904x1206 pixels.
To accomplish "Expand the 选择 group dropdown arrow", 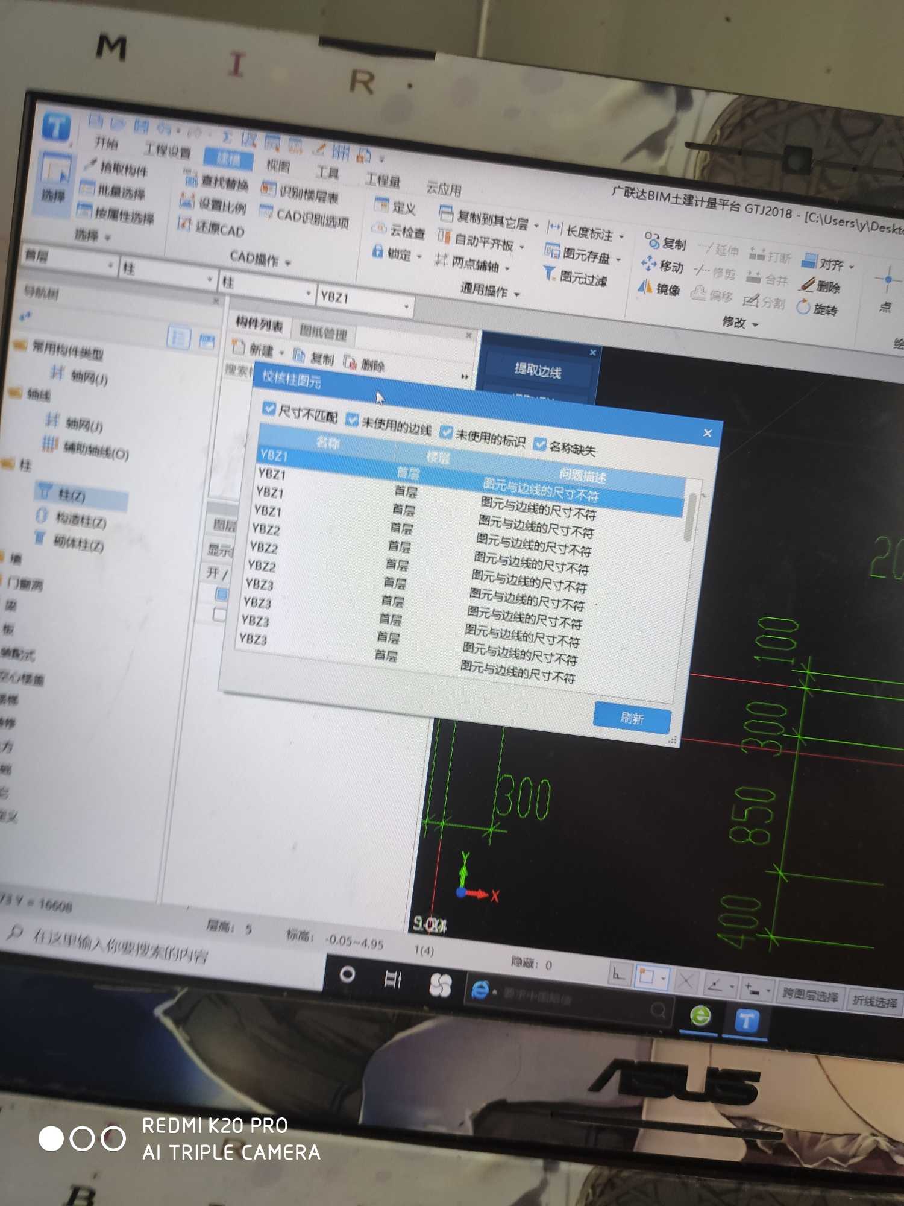I will 108,238.
